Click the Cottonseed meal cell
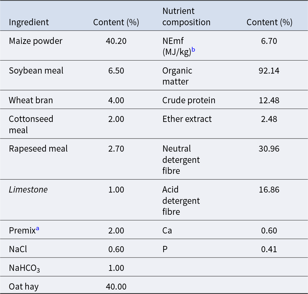 tap(31, 124)
